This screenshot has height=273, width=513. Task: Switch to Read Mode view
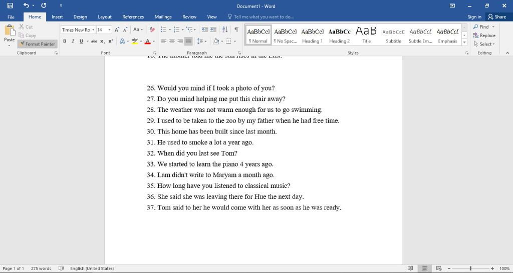click(410, 268)
